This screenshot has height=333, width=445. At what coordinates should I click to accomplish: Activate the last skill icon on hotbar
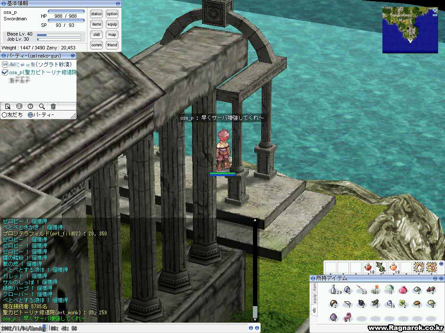(x=432, y=268)
